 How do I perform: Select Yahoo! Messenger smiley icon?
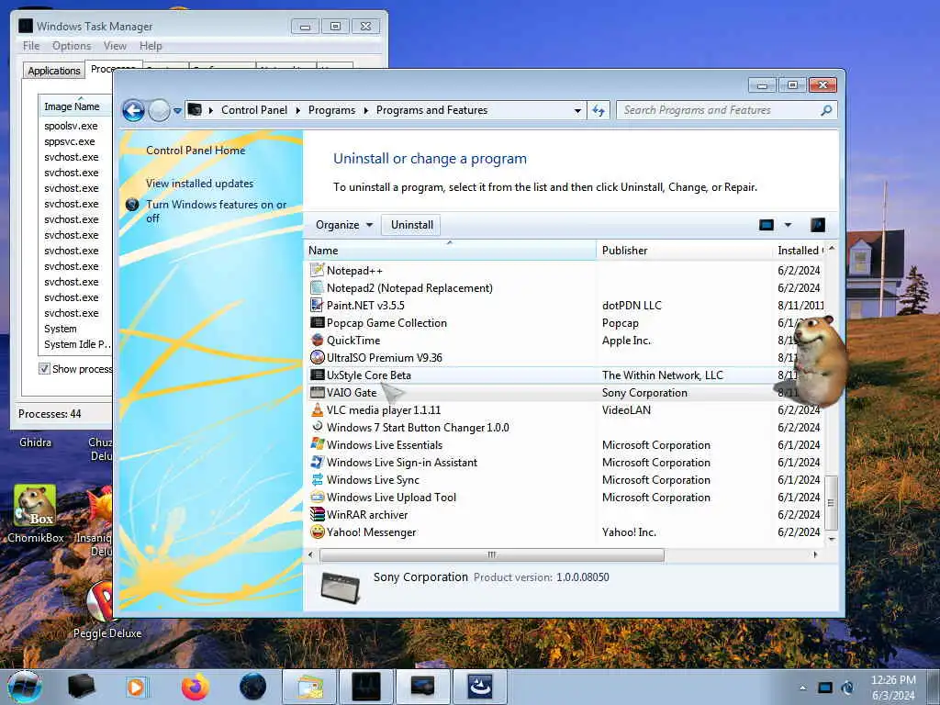tap(317, 532)
